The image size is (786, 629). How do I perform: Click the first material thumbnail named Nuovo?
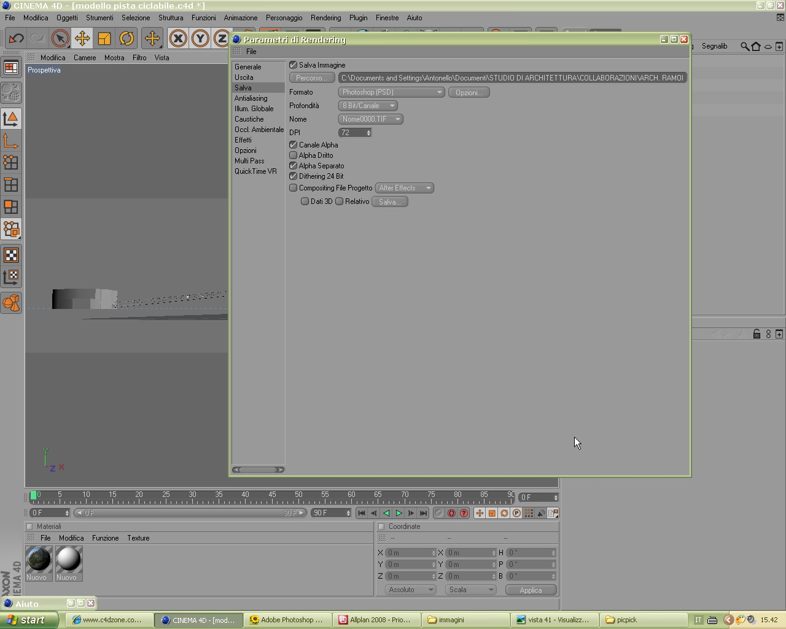click(39, 563)
